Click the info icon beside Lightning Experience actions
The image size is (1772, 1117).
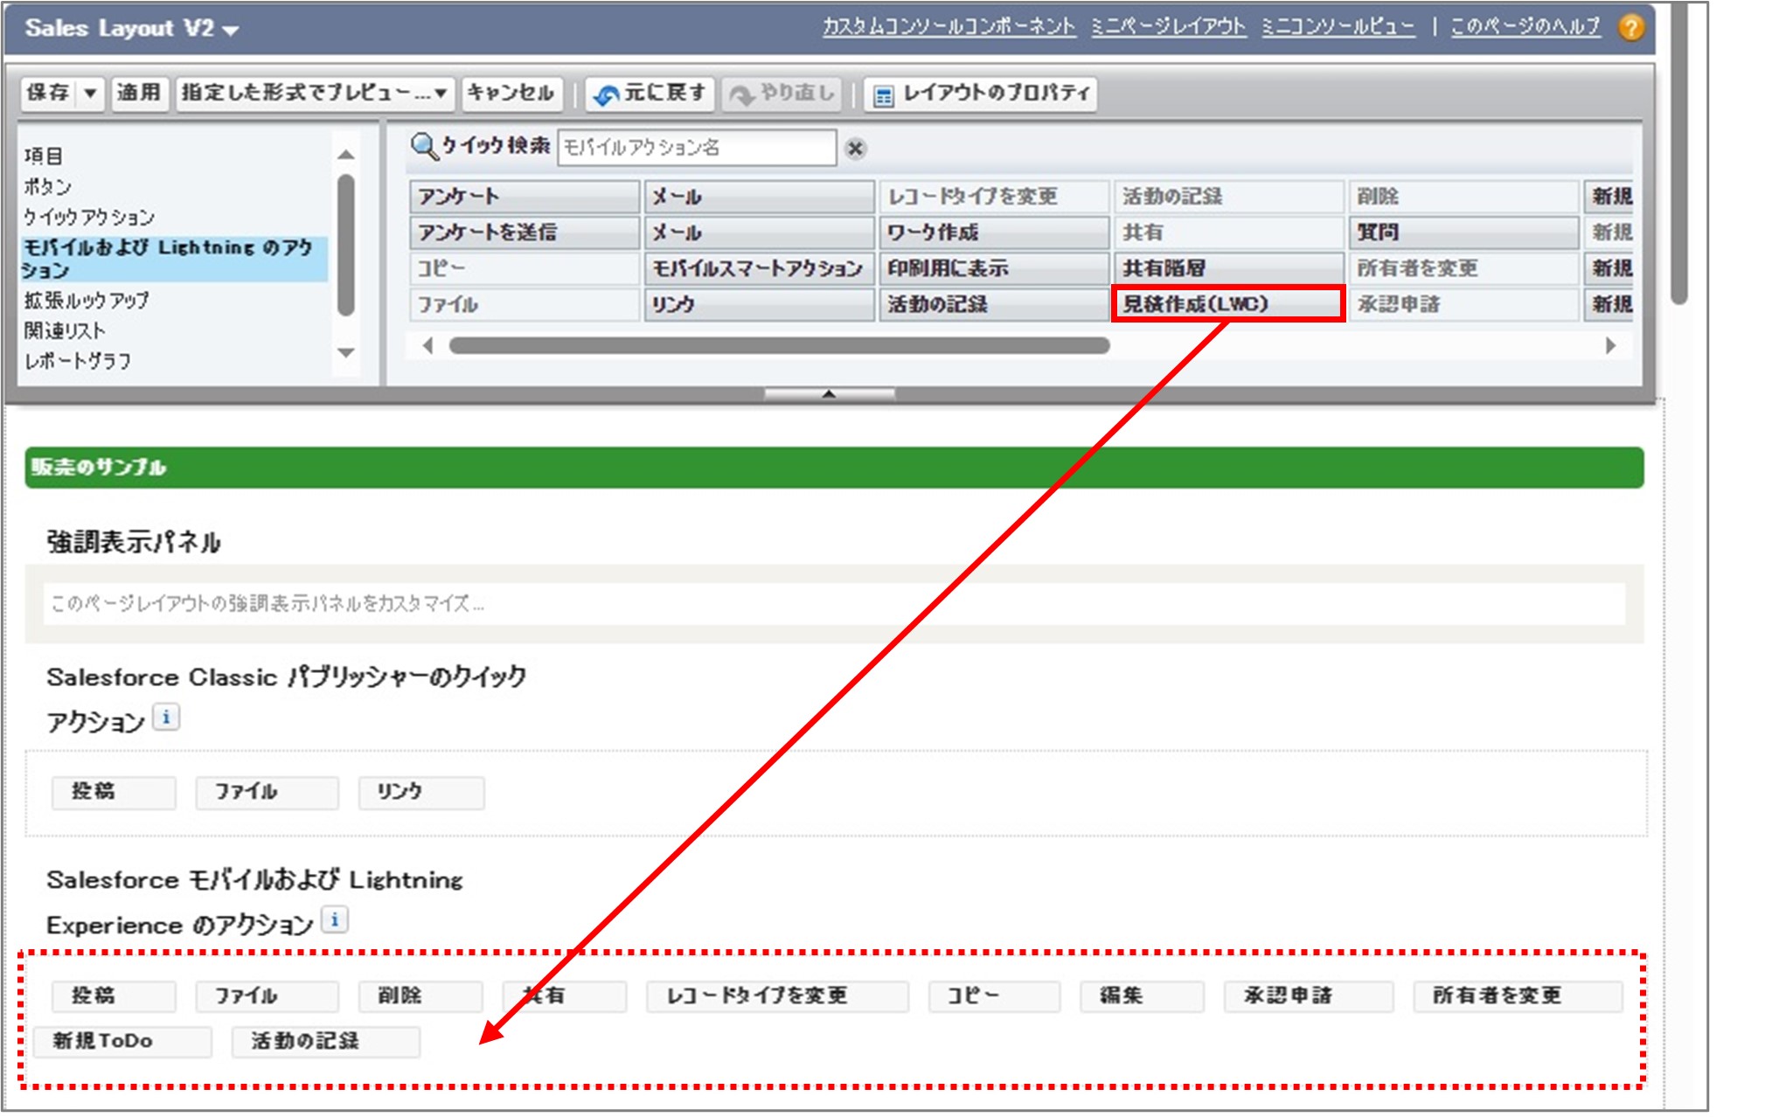coord(335,919)
